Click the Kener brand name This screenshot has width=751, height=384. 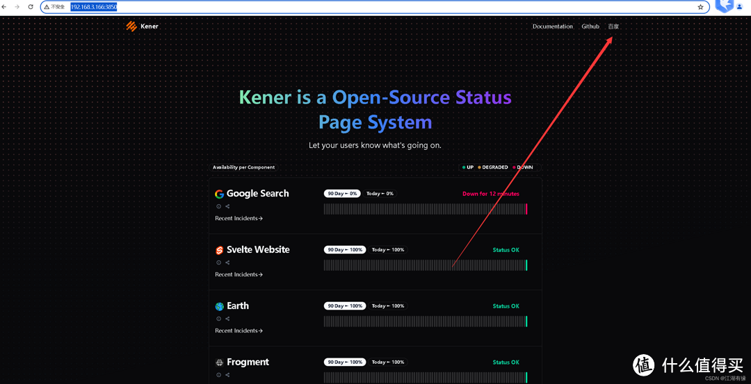[150, 26]
